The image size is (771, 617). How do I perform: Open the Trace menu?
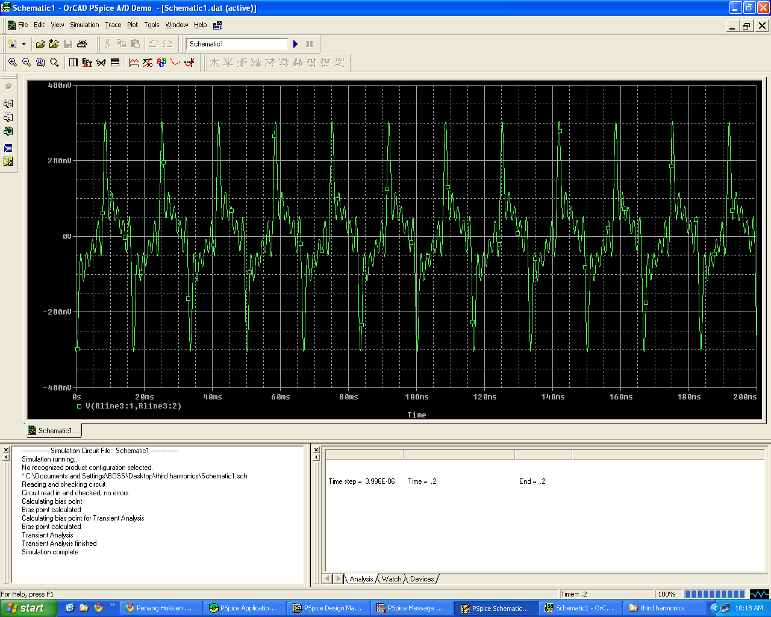click(x=113, y=25)
